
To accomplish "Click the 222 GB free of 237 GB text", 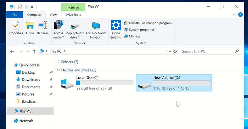I will pyautogui.click(x=94, y=88).
